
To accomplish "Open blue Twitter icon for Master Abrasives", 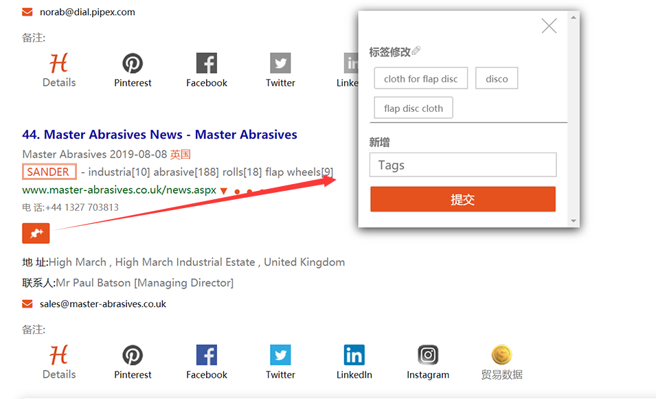I will point(280,355).
